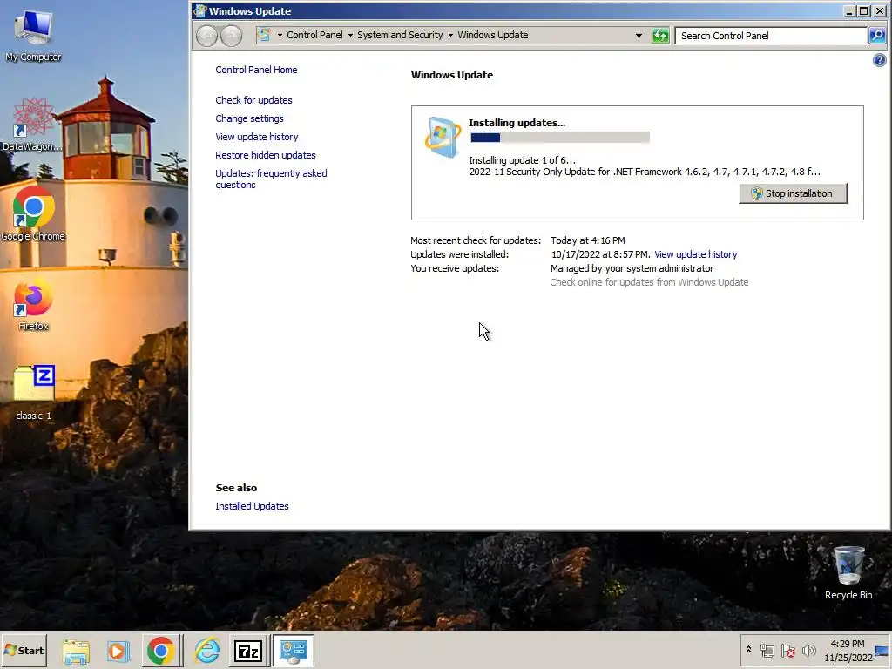Image resolution: width=892 pixels, height=669 pixels.
Task: Open the Action Center flag icon
Action: coord(787,651)
